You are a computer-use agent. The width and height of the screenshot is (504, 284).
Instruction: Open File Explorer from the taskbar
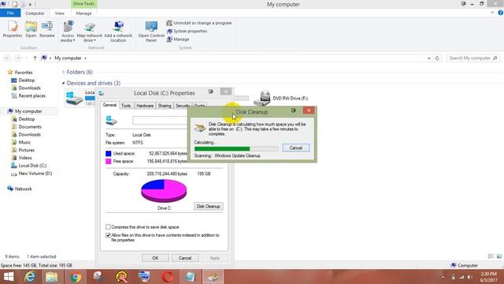tap(51, 277)
